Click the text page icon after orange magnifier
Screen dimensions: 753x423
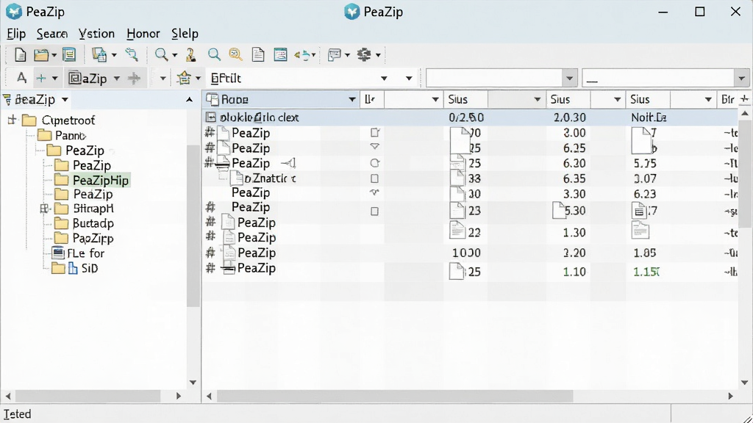pos(258,54)
